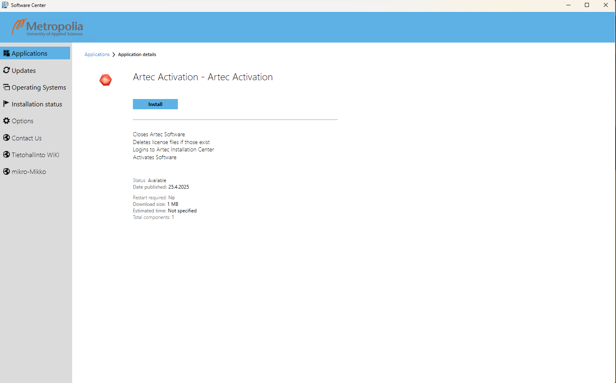
Task: Click the red Artec Activation app icon
Action: pos(106,80)
